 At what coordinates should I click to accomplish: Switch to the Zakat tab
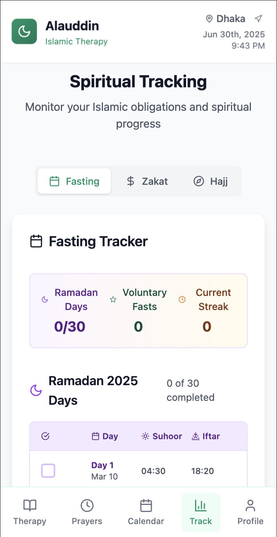coord(147,181)
